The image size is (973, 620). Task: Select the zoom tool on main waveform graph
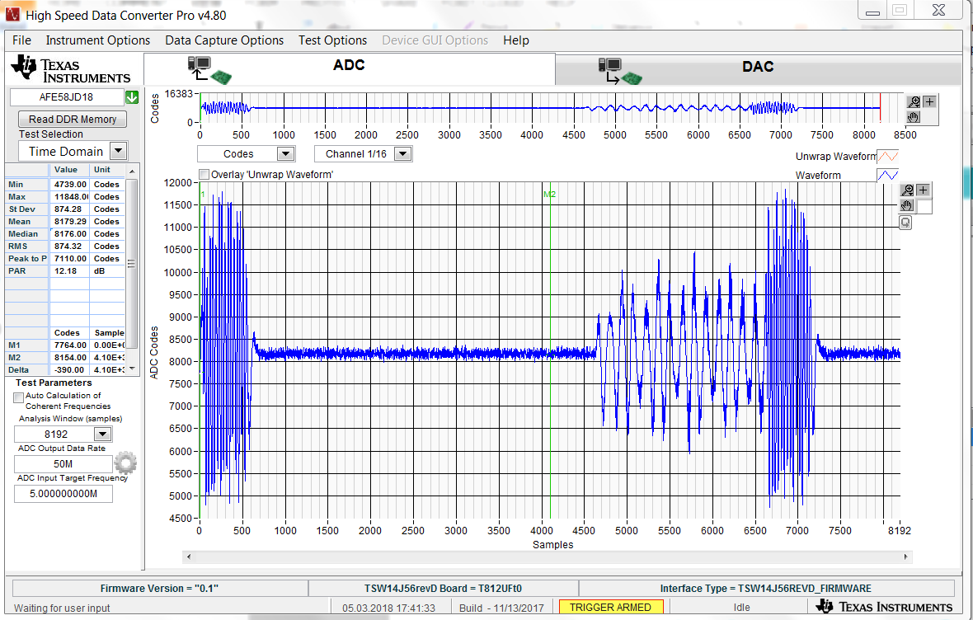point(907,190)
